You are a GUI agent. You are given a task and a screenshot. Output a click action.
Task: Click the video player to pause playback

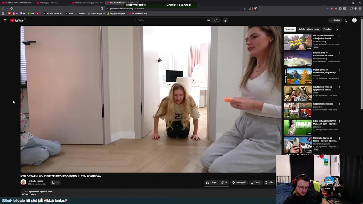tap(151, 99)
